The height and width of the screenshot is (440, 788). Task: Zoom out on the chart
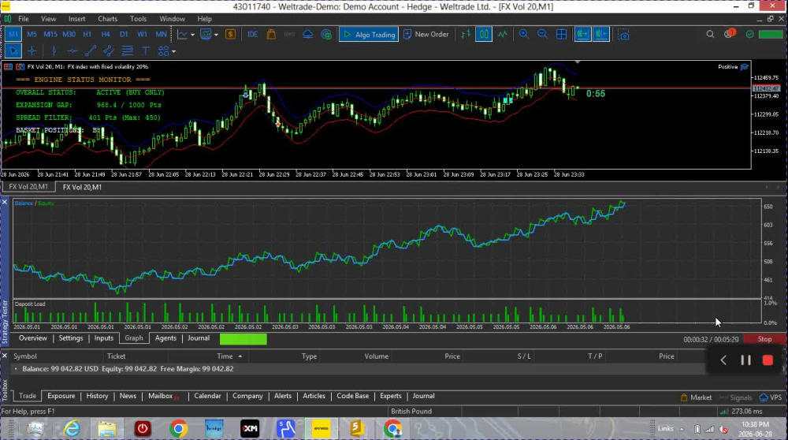click(x=542, y=34)
